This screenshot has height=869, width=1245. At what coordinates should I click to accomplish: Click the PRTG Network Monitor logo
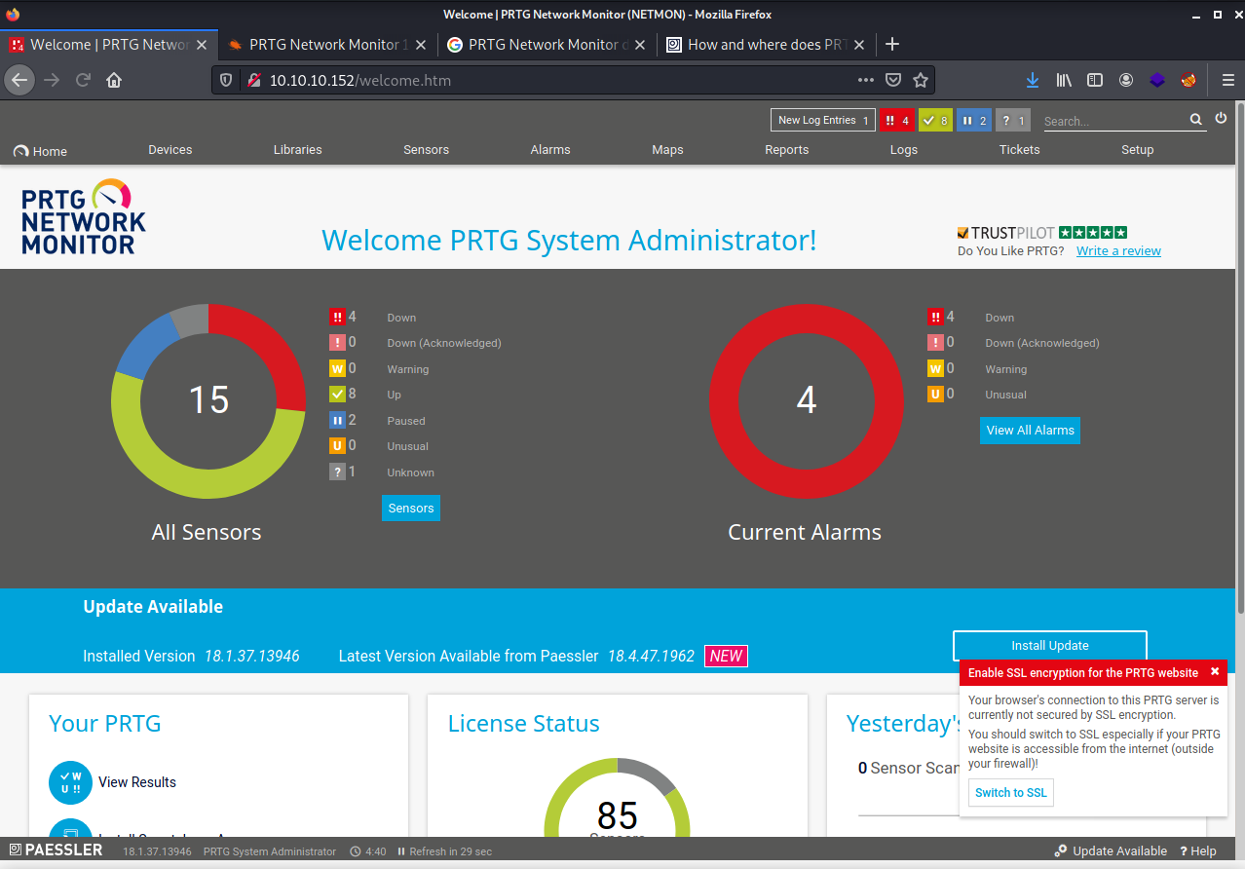coord(84,217)
